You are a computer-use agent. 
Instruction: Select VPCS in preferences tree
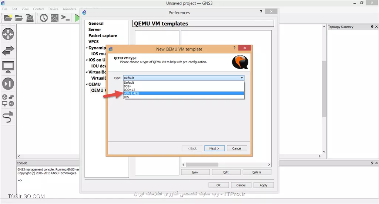[94, 41]
